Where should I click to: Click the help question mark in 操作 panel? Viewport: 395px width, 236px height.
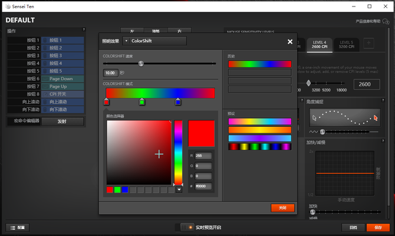(x=84, y=29)
